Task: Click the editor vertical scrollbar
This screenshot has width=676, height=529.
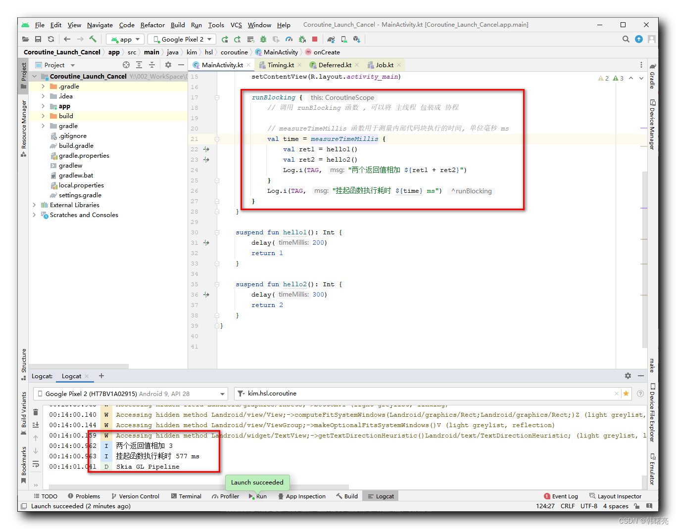Action: 644,259
